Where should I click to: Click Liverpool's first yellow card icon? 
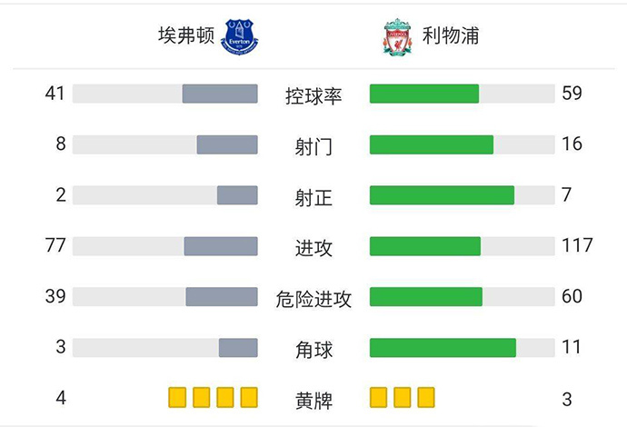click(379, 397)
